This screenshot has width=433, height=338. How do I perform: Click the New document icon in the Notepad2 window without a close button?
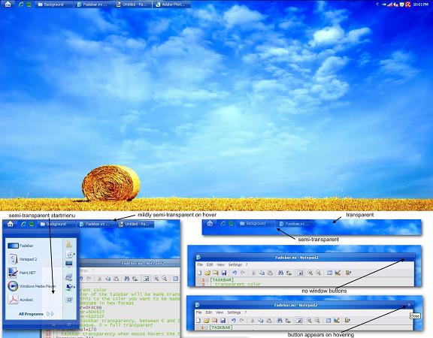pyautogui.click(x=199, y=273)
